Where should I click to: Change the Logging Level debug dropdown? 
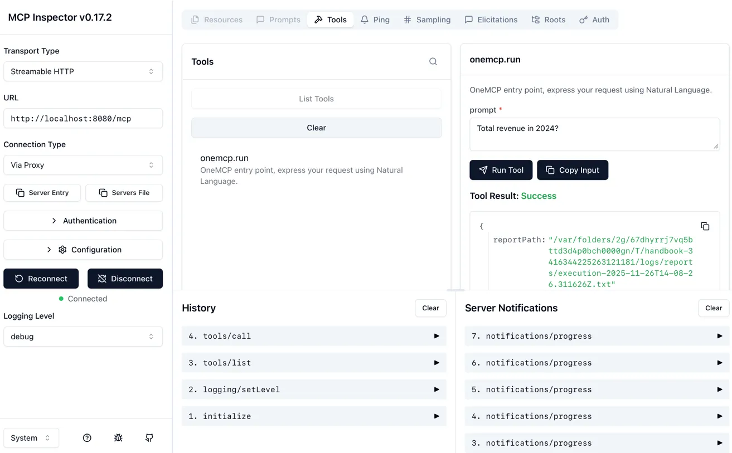pos(83,337)
